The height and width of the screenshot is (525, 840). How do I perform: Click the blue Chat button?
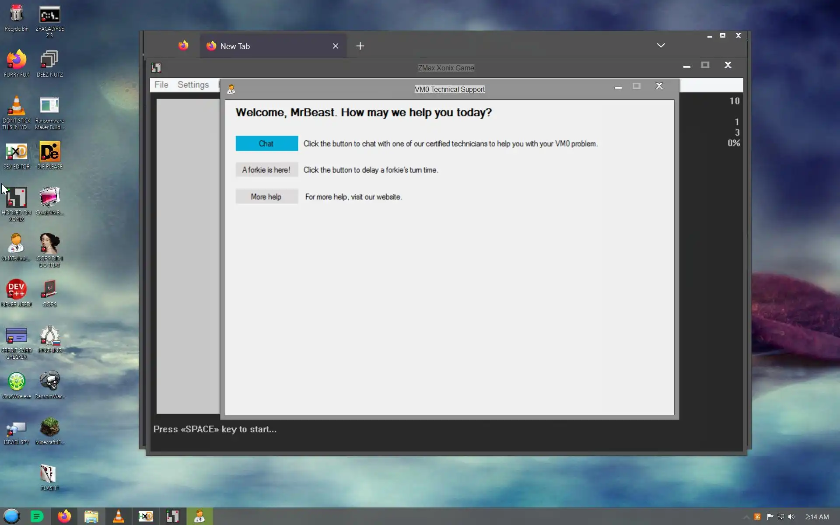(x=266, y=143)
